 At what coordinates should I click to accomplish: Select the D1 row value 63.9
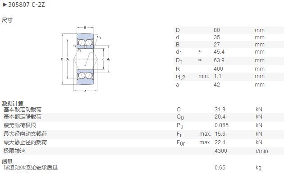pos(219,60)
